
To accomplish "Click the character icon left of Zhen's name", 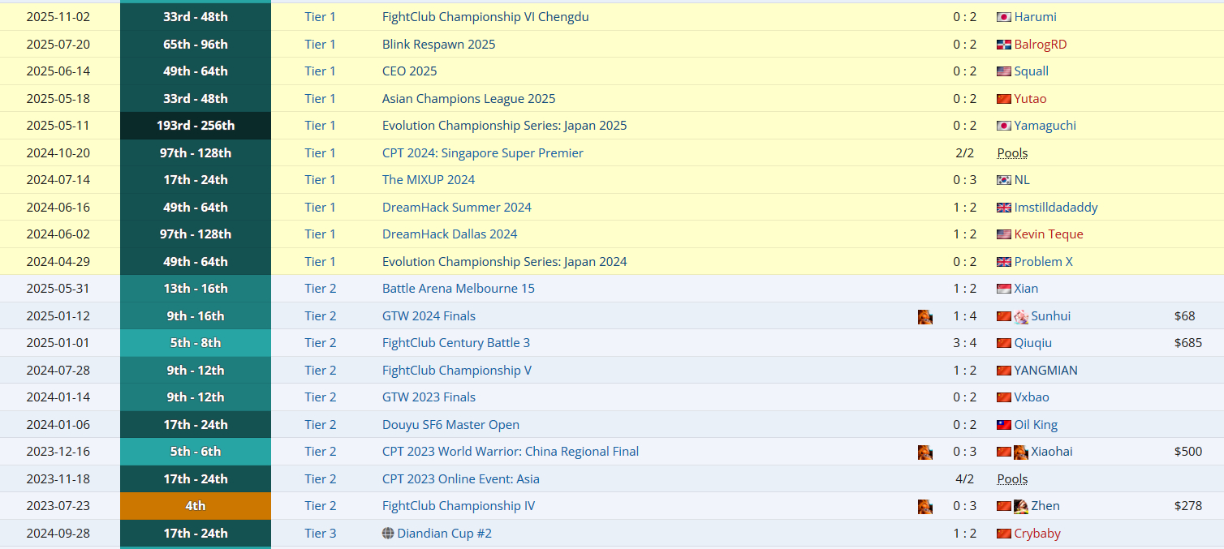I will (x=1021, y=506).
